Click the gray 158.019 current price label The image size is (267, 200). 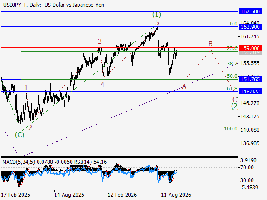point(250,52)
